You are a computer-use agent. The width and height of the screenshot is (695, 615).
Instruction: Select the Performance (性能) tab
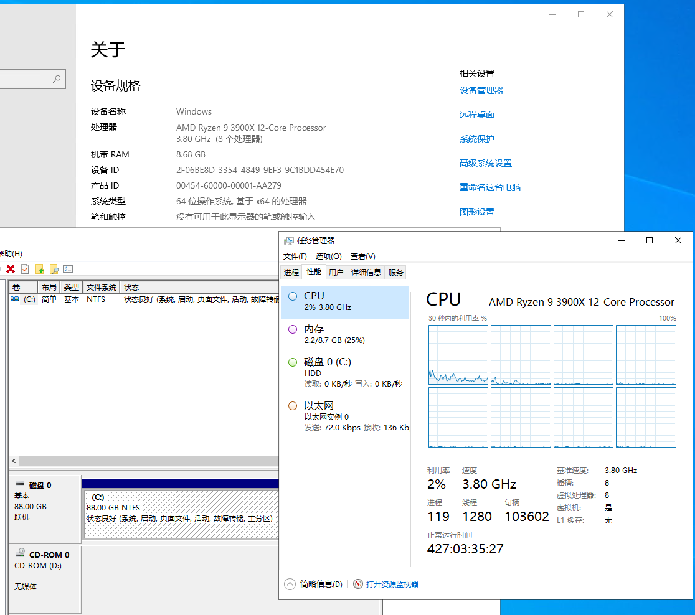coord(314,271)
